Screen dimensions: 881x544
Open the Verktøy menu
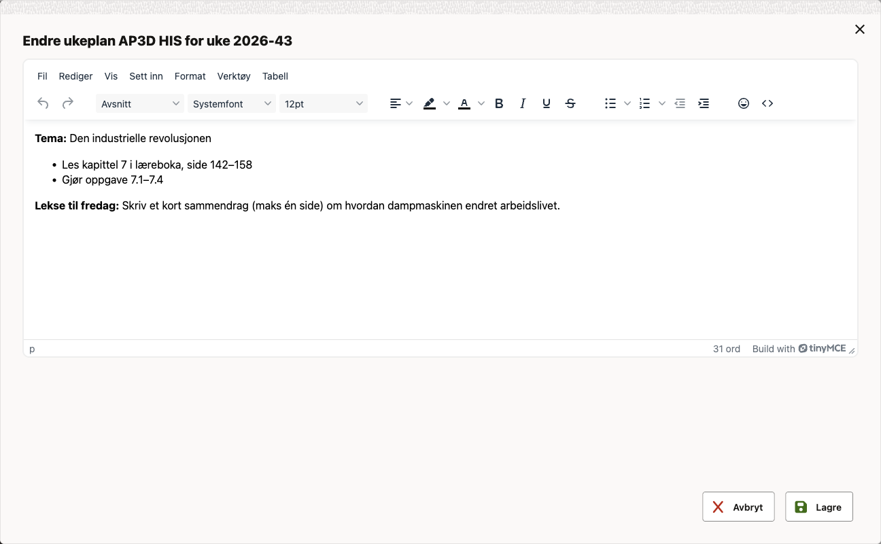234,76
